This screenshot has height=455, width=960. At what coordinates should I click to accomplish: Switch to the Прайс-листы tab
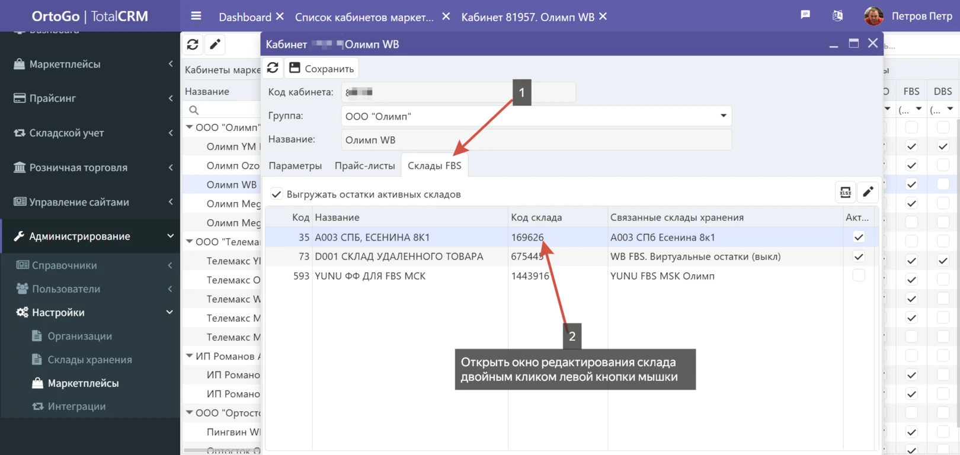click(364, 166)
